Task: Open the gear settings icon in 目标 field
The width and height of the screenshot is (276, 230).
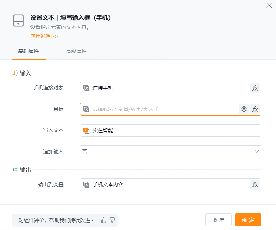Action: (244, 109)
